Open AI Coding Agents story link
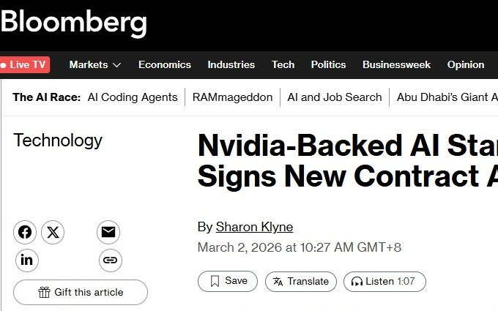 pyautogui.click(x=133, y=97)
